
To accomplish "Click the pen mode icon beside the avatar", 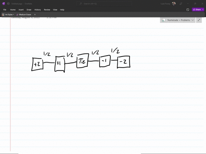I will (x=181, y=4).
